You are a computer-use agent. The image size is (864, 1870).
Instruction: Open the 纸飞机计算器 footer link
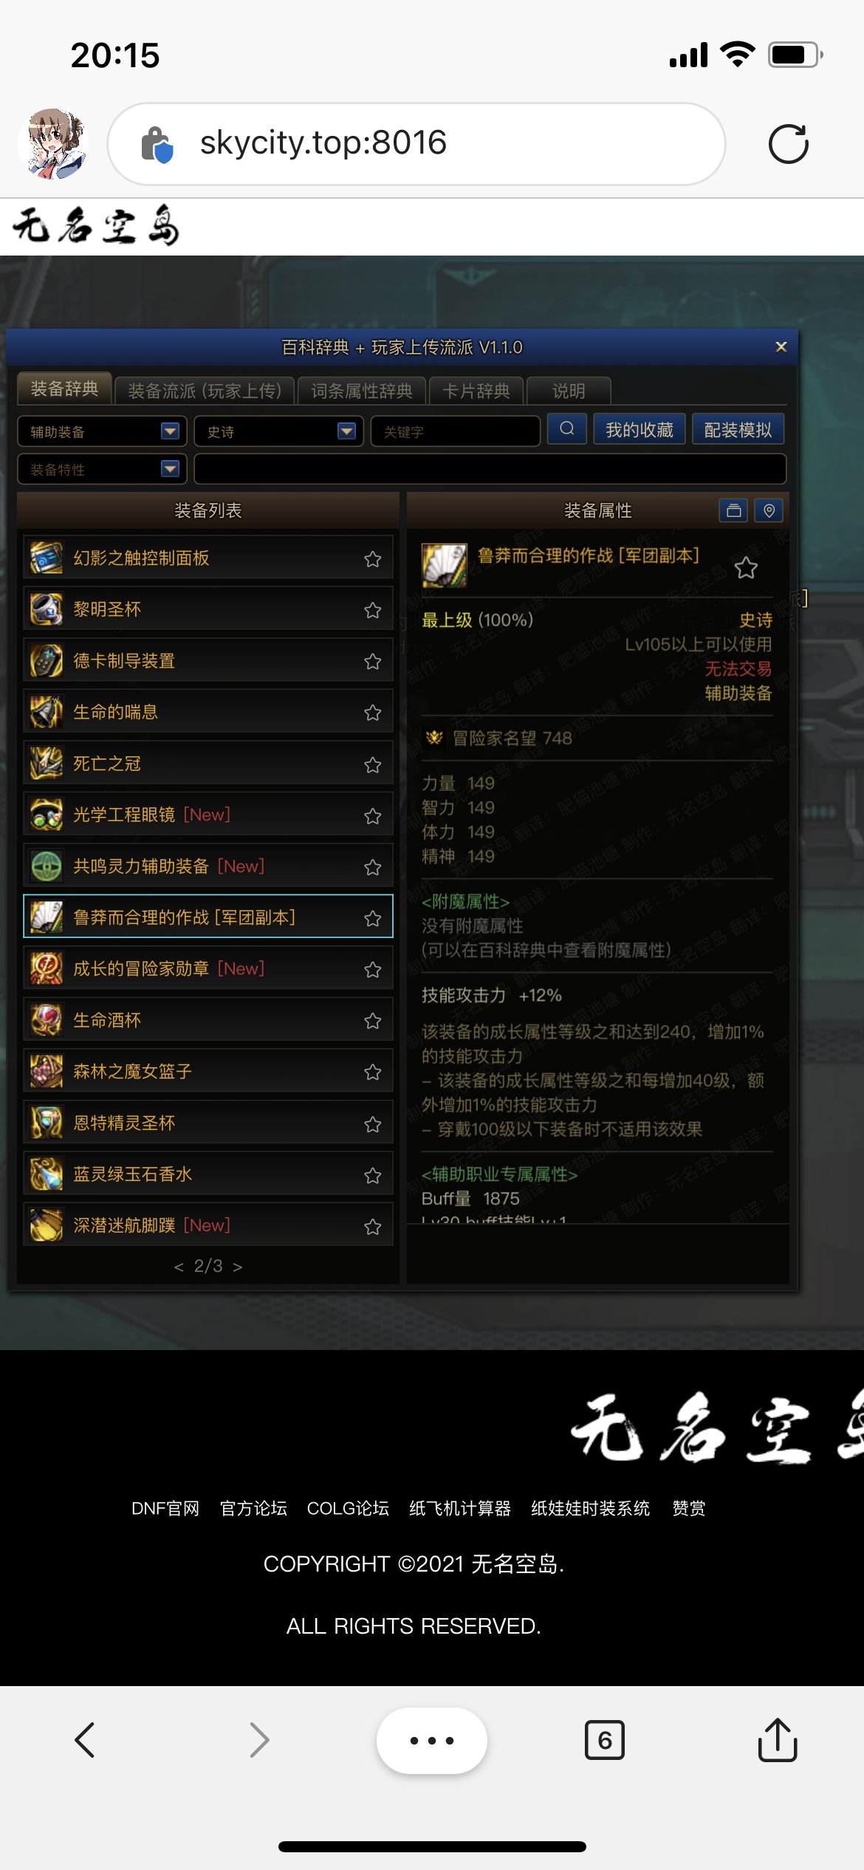[x=460, y=1508]
